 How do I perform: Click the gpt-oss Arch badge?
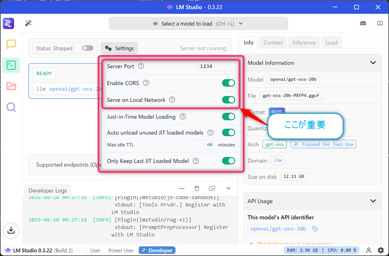pyautogui.click(x=275, y=144)
